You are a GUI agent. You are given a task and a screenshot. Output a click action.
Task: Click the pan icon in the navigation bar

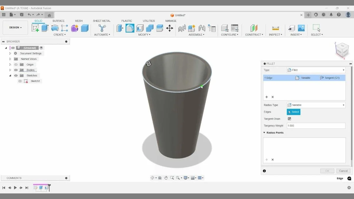[x=166, y=178]
